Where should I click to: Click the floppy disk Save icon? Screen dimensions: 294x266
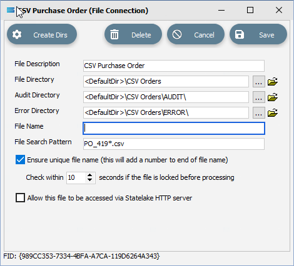240,34
